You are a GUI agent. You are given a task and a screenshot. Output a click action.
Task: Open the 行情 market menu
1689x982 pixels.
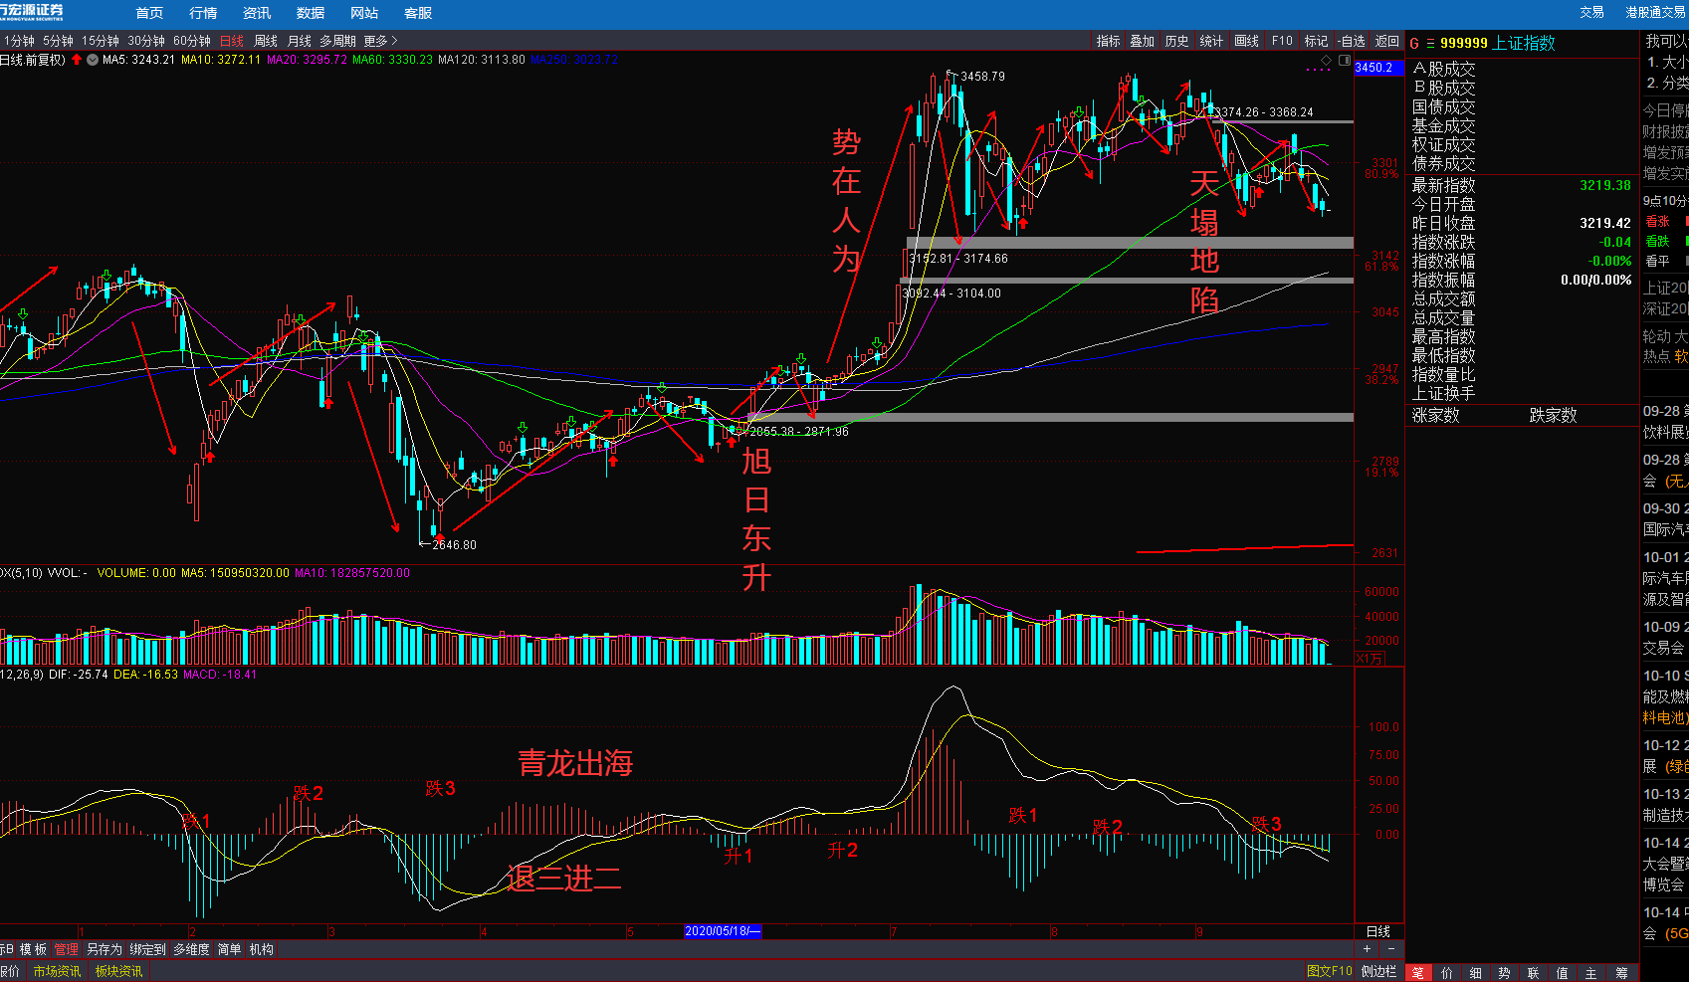tap(203, 13)
